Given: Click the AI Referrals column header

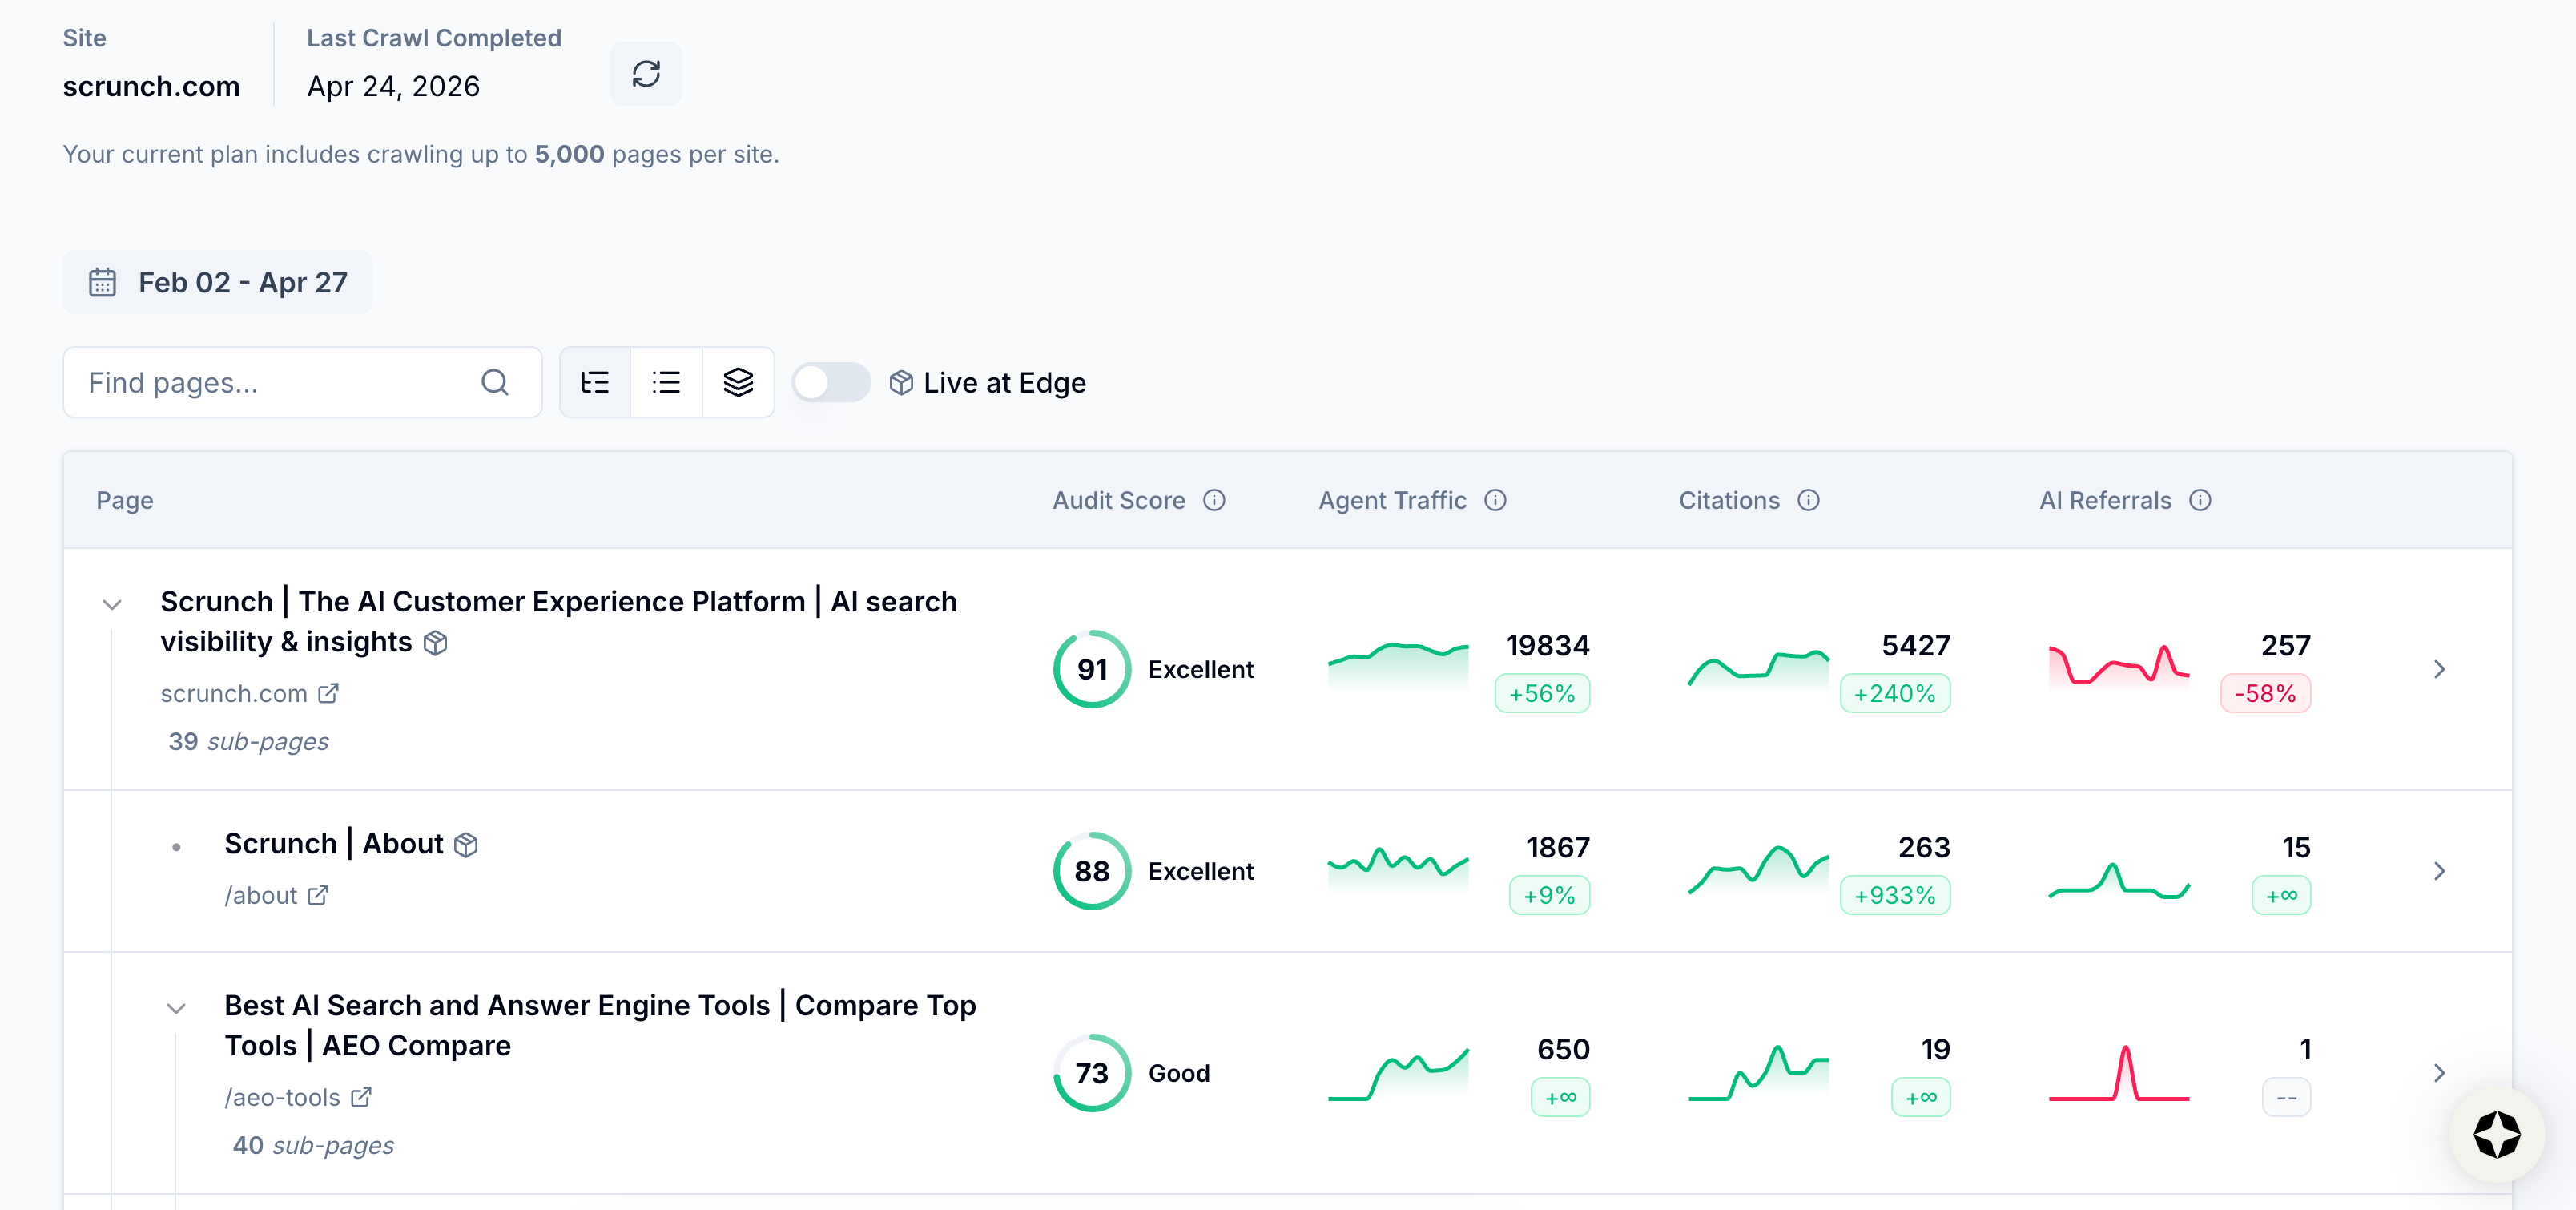Looking at the screenshot, I should click(2105, 500).
